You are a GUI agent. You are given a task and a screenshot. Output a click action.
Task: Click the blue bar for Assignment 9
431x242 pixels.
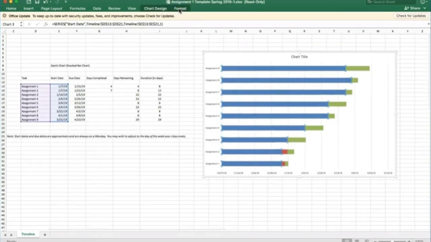(x=284, y=69)
